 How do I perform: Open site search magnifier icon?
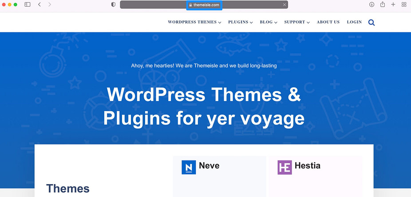(x=371, y=23)
